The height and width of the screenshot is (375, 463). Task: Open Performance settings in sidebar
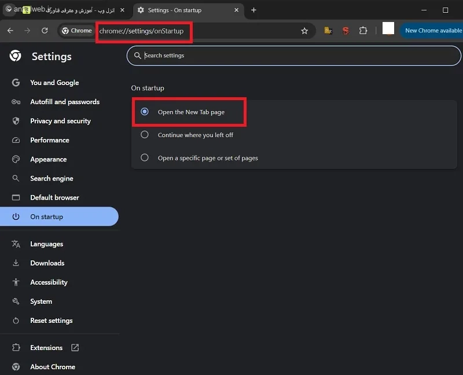50,140
